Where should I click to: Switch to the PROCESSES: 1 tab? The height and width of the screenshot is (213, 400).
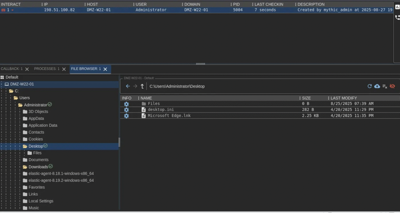(47, 69)
